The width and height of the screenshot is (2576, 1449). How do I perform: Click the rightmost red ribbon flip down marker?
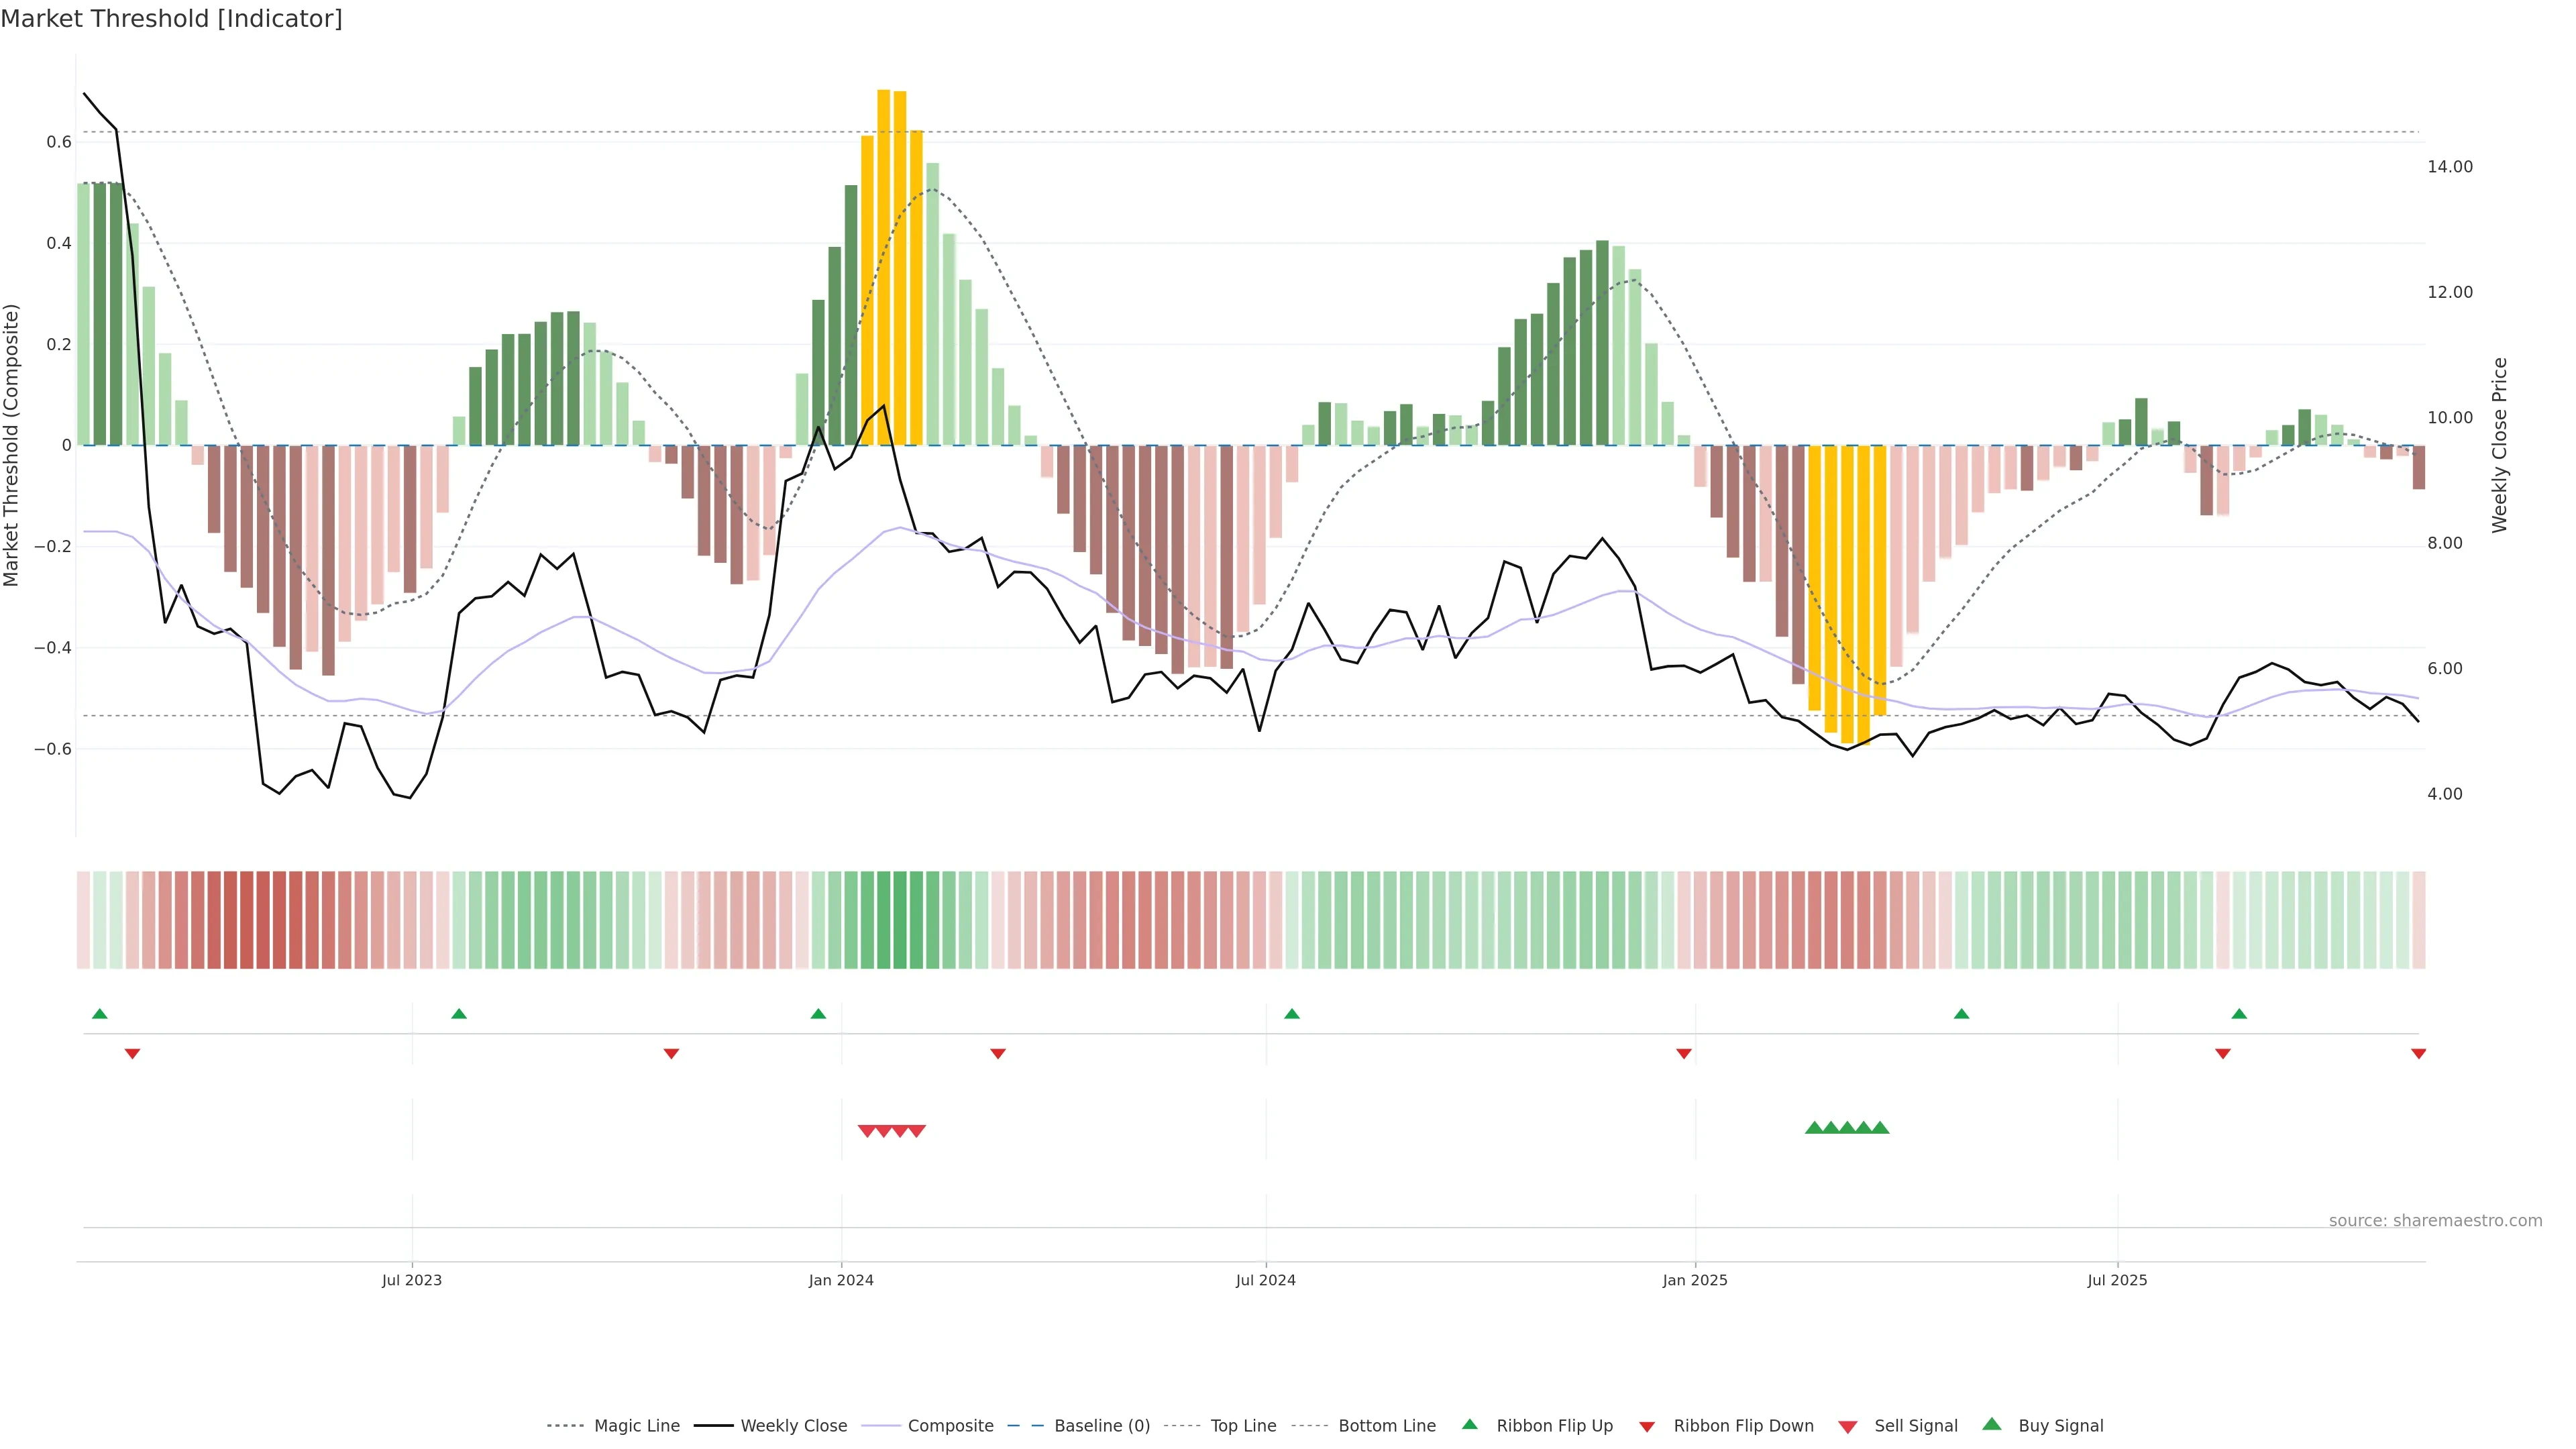pyautogui.click(x=2418, y=1054)
